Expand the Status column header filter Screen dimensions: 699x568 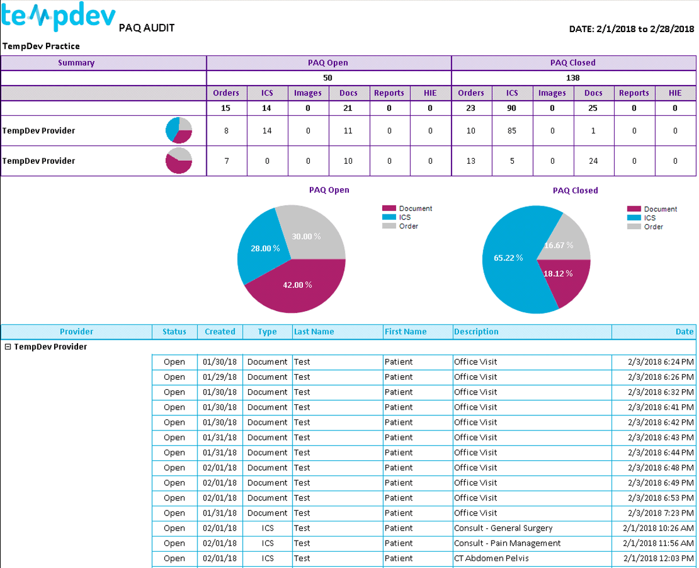coord(174,331)
